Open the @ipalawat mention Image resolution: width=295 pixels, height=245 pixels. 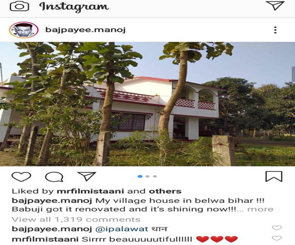point(122,229)
